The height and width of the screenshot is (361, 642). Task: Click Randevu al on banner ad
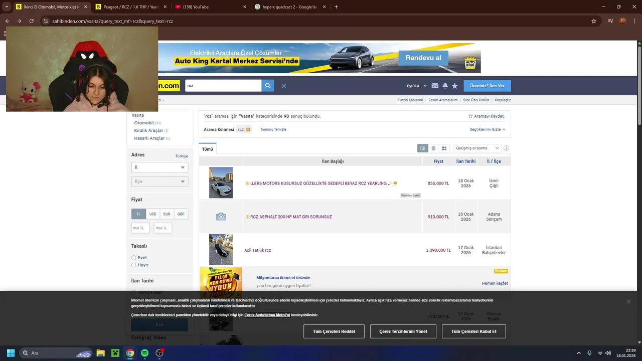[423, 58]
